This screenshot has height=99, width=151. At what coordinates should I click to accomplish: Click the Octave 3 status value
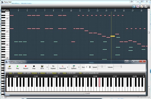pyautogui.click(x=38, y=73)
